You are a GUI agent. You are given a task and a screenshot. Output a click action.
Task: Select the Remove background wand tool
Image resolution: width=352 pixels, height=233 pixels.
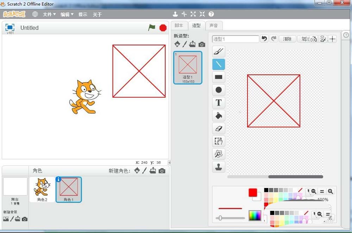pyautogui.click(x=219, y=154)
